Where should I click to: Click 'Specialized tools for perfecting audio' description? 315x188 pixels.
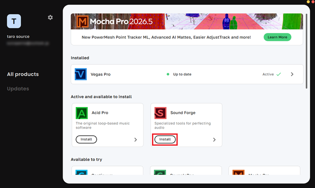pos(183,125)
